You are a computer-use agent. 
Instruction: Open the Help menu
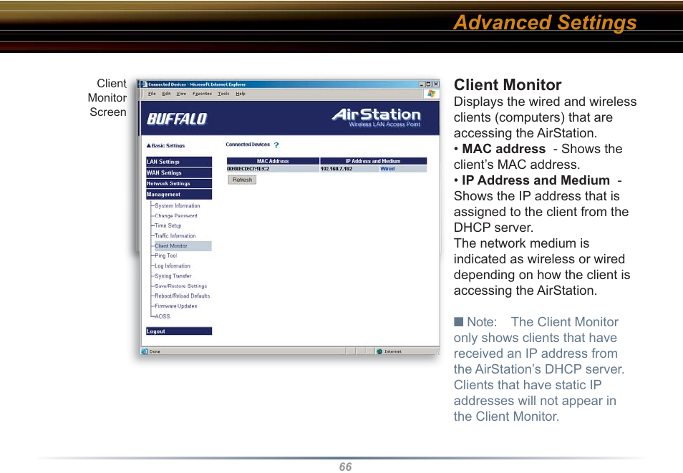[241, 94]
